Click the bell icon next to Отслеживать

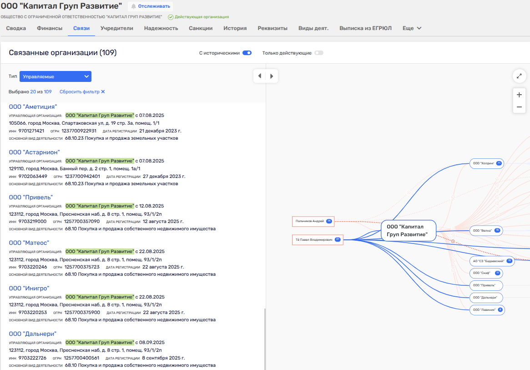click(133, 6)
